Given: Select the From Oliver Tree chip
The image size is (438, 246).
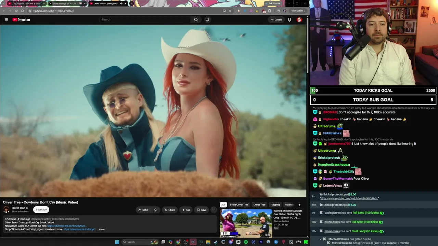Looking at the screenshot, I should pyautogui.click(x=239, y=205).
